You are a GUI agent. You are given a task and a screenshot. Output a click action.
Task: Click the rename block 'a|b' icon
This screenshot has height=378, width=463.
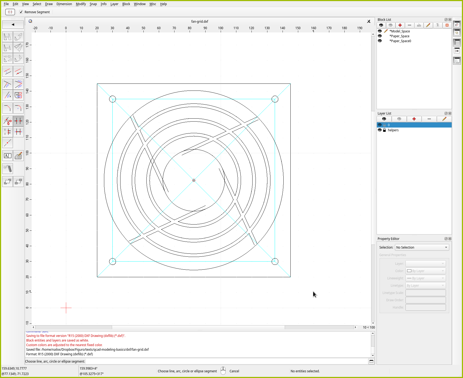(419, 25)
